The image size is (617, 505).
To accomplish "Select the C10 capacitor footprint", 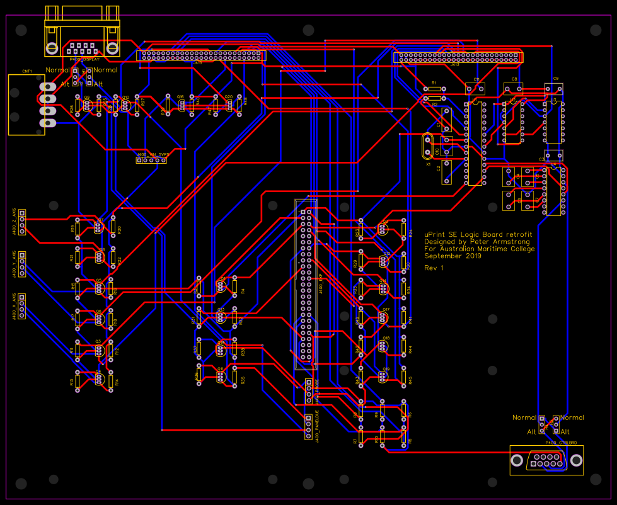I will [x=446, y=146].
